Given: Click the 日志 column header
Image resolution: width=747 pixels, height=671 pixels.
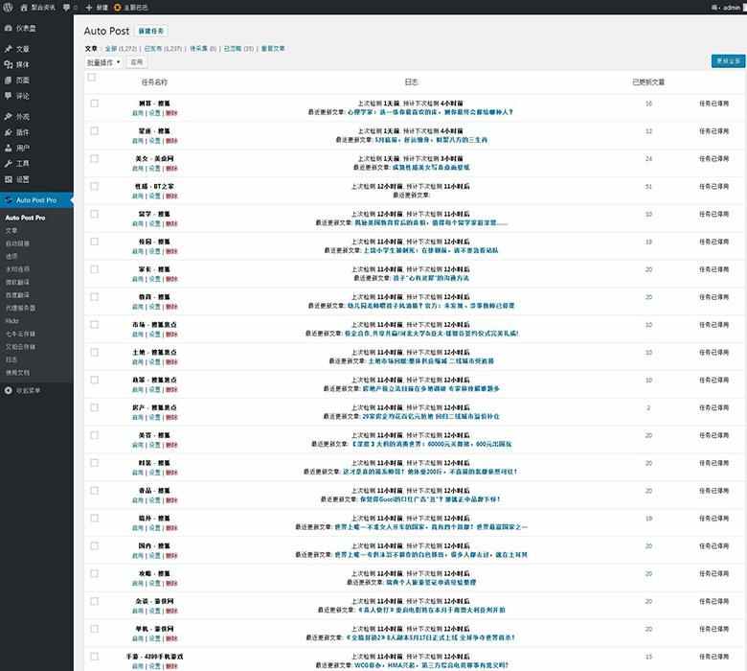Looking at the screenshot, I should (x=411, y=82).
